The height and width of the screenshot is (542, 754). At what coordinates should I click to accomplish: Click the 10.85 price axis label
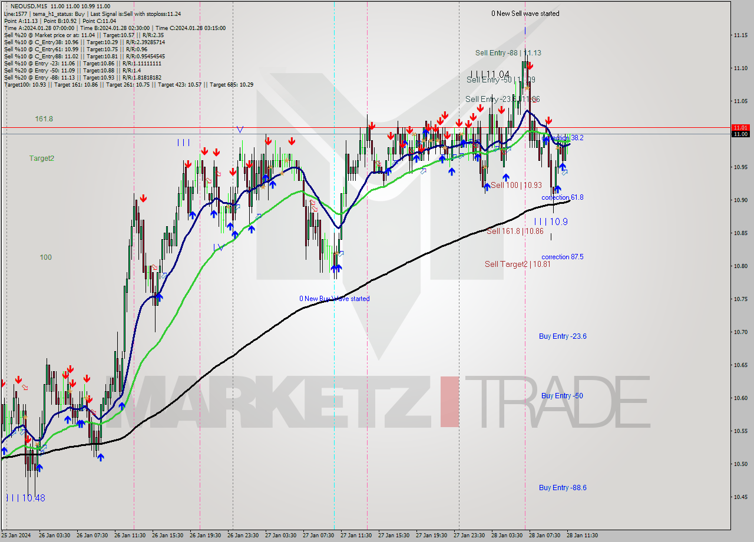tap(740, 233)
